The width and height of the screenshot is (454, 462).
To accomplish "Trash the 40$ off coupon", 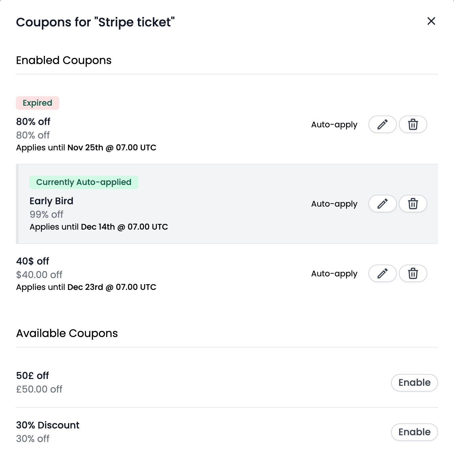I will 413,273.
